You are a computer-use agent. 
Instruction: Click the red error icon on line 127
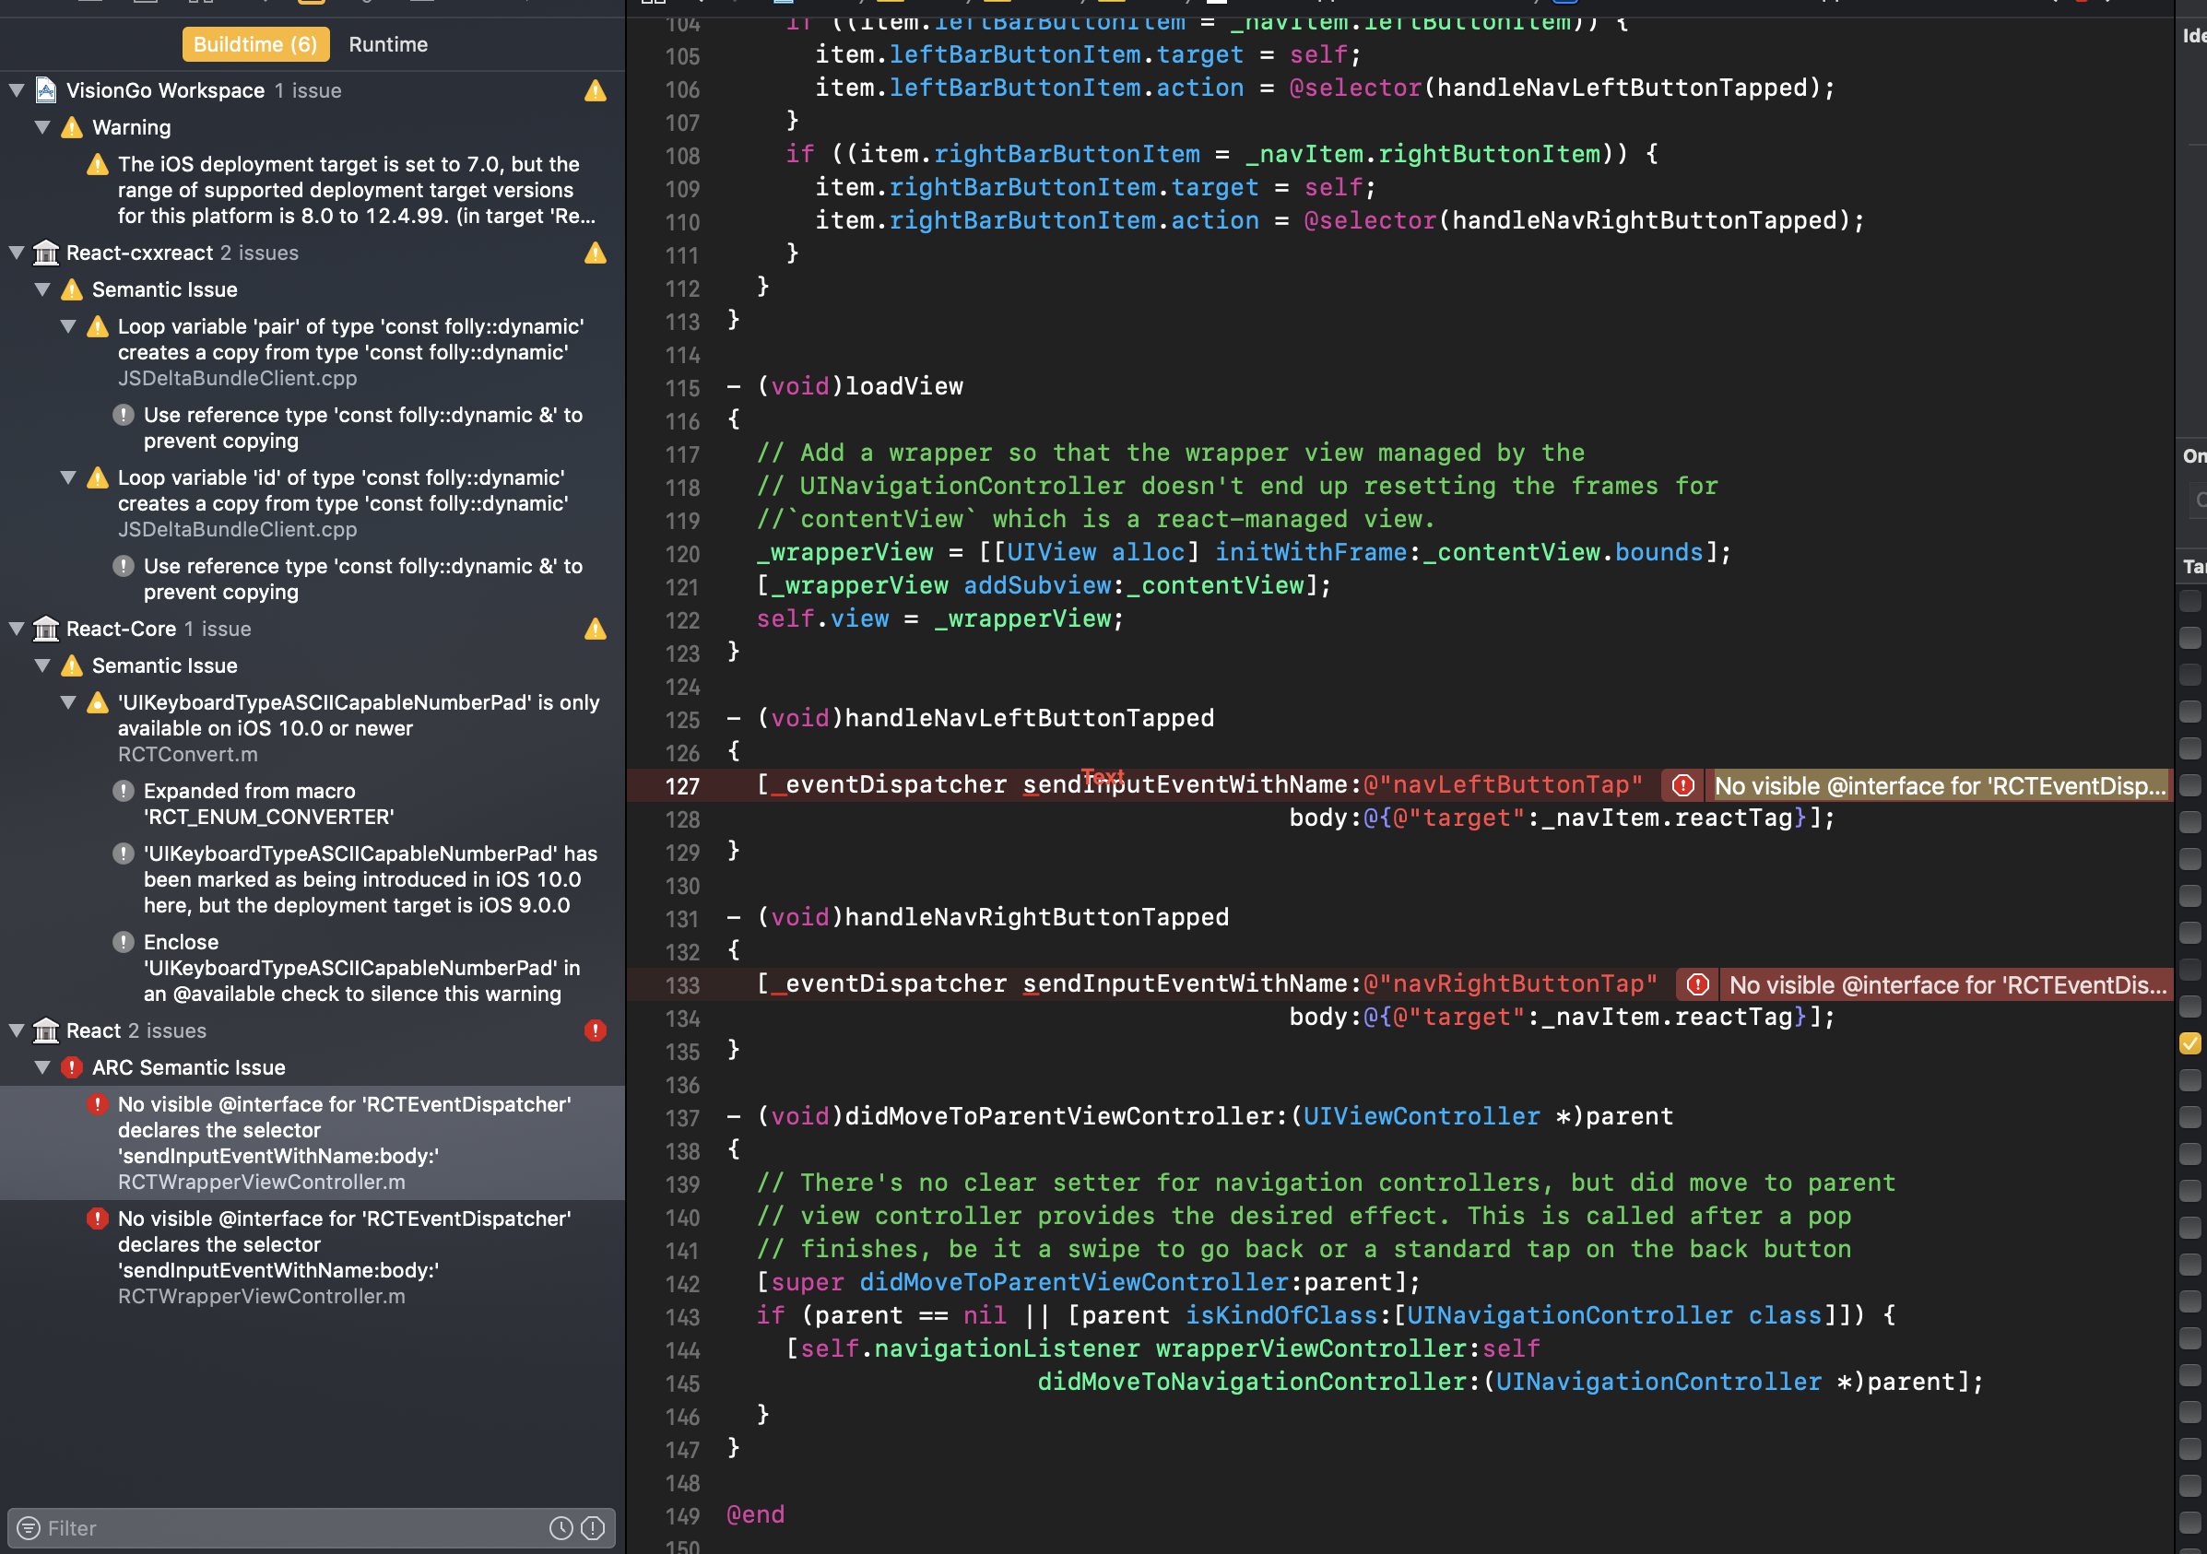[x=1683, y=785]
